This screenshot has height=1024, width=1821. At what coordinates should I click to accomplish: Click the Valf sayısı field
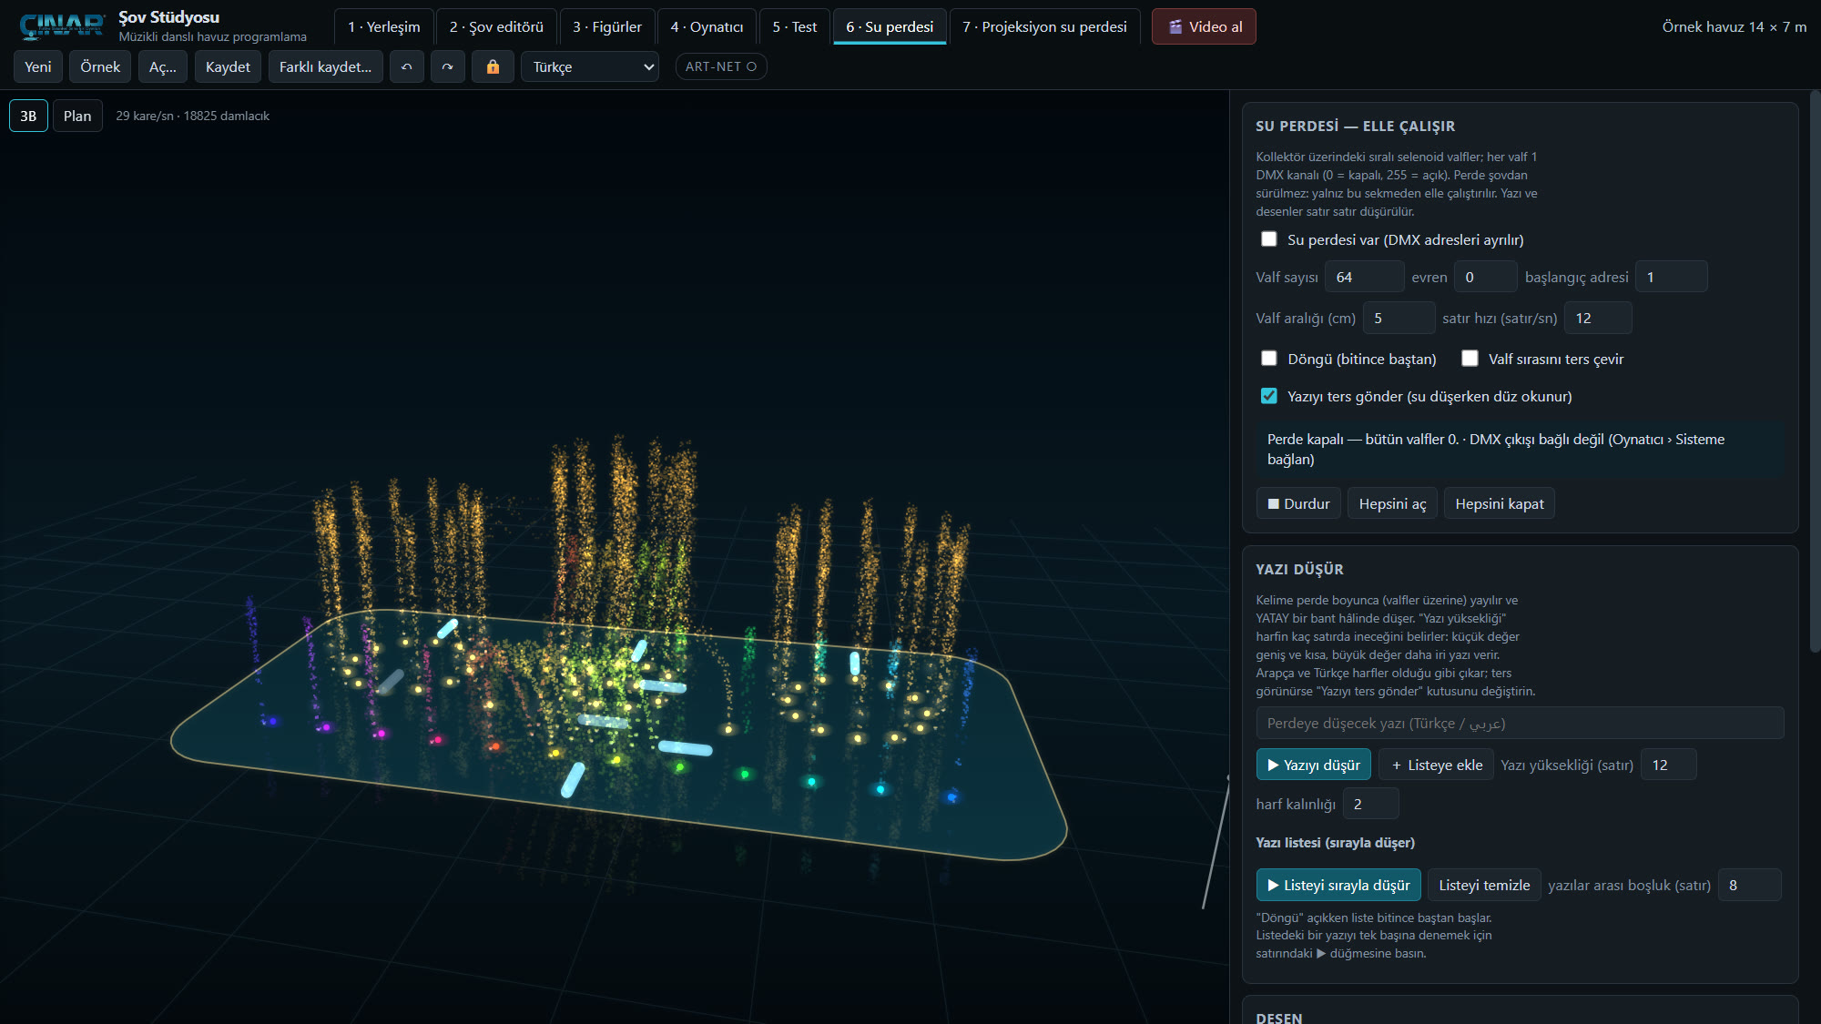tap(1364, 277)
